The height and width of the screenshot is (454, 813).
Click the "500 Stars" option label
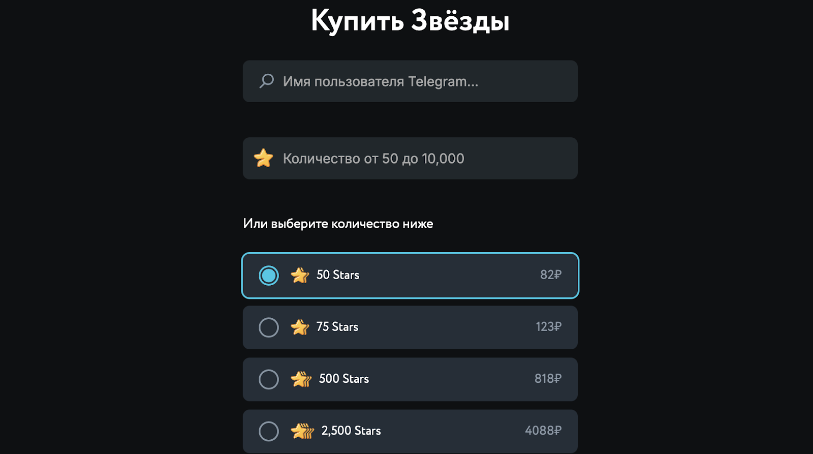tap(344, 379)
